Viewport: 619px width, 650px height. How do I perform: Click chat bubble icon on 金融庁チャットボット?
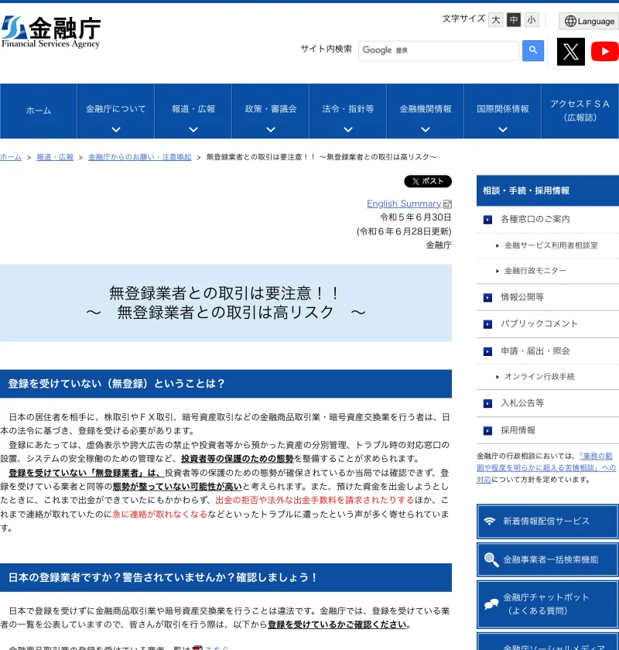pyautogui.click(x=491, y=604)
